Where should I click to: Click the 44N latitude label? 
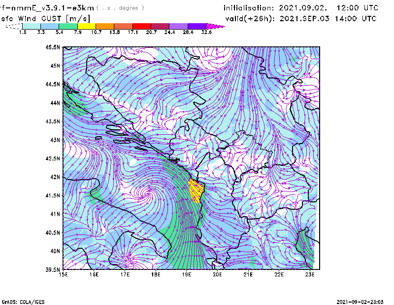tap(55, 103)
